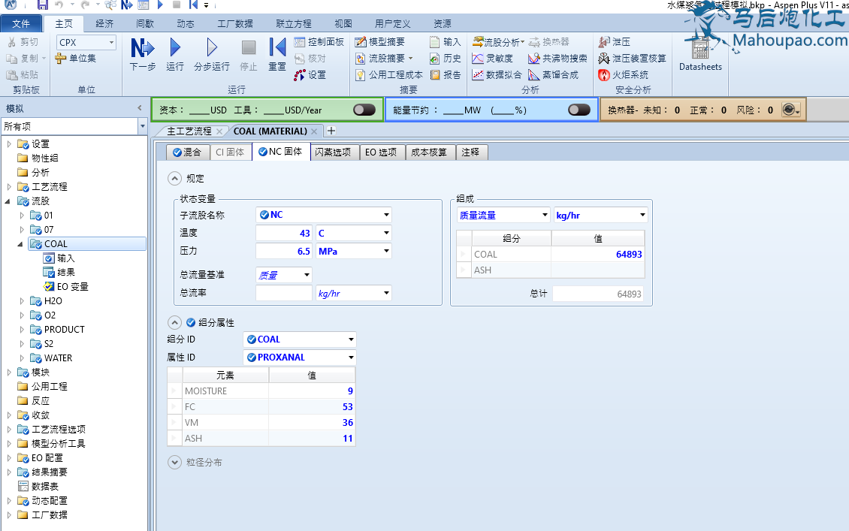Open pressure unit MPa dropdown
The width and height of the screenshot is (849, 531).
386,251
